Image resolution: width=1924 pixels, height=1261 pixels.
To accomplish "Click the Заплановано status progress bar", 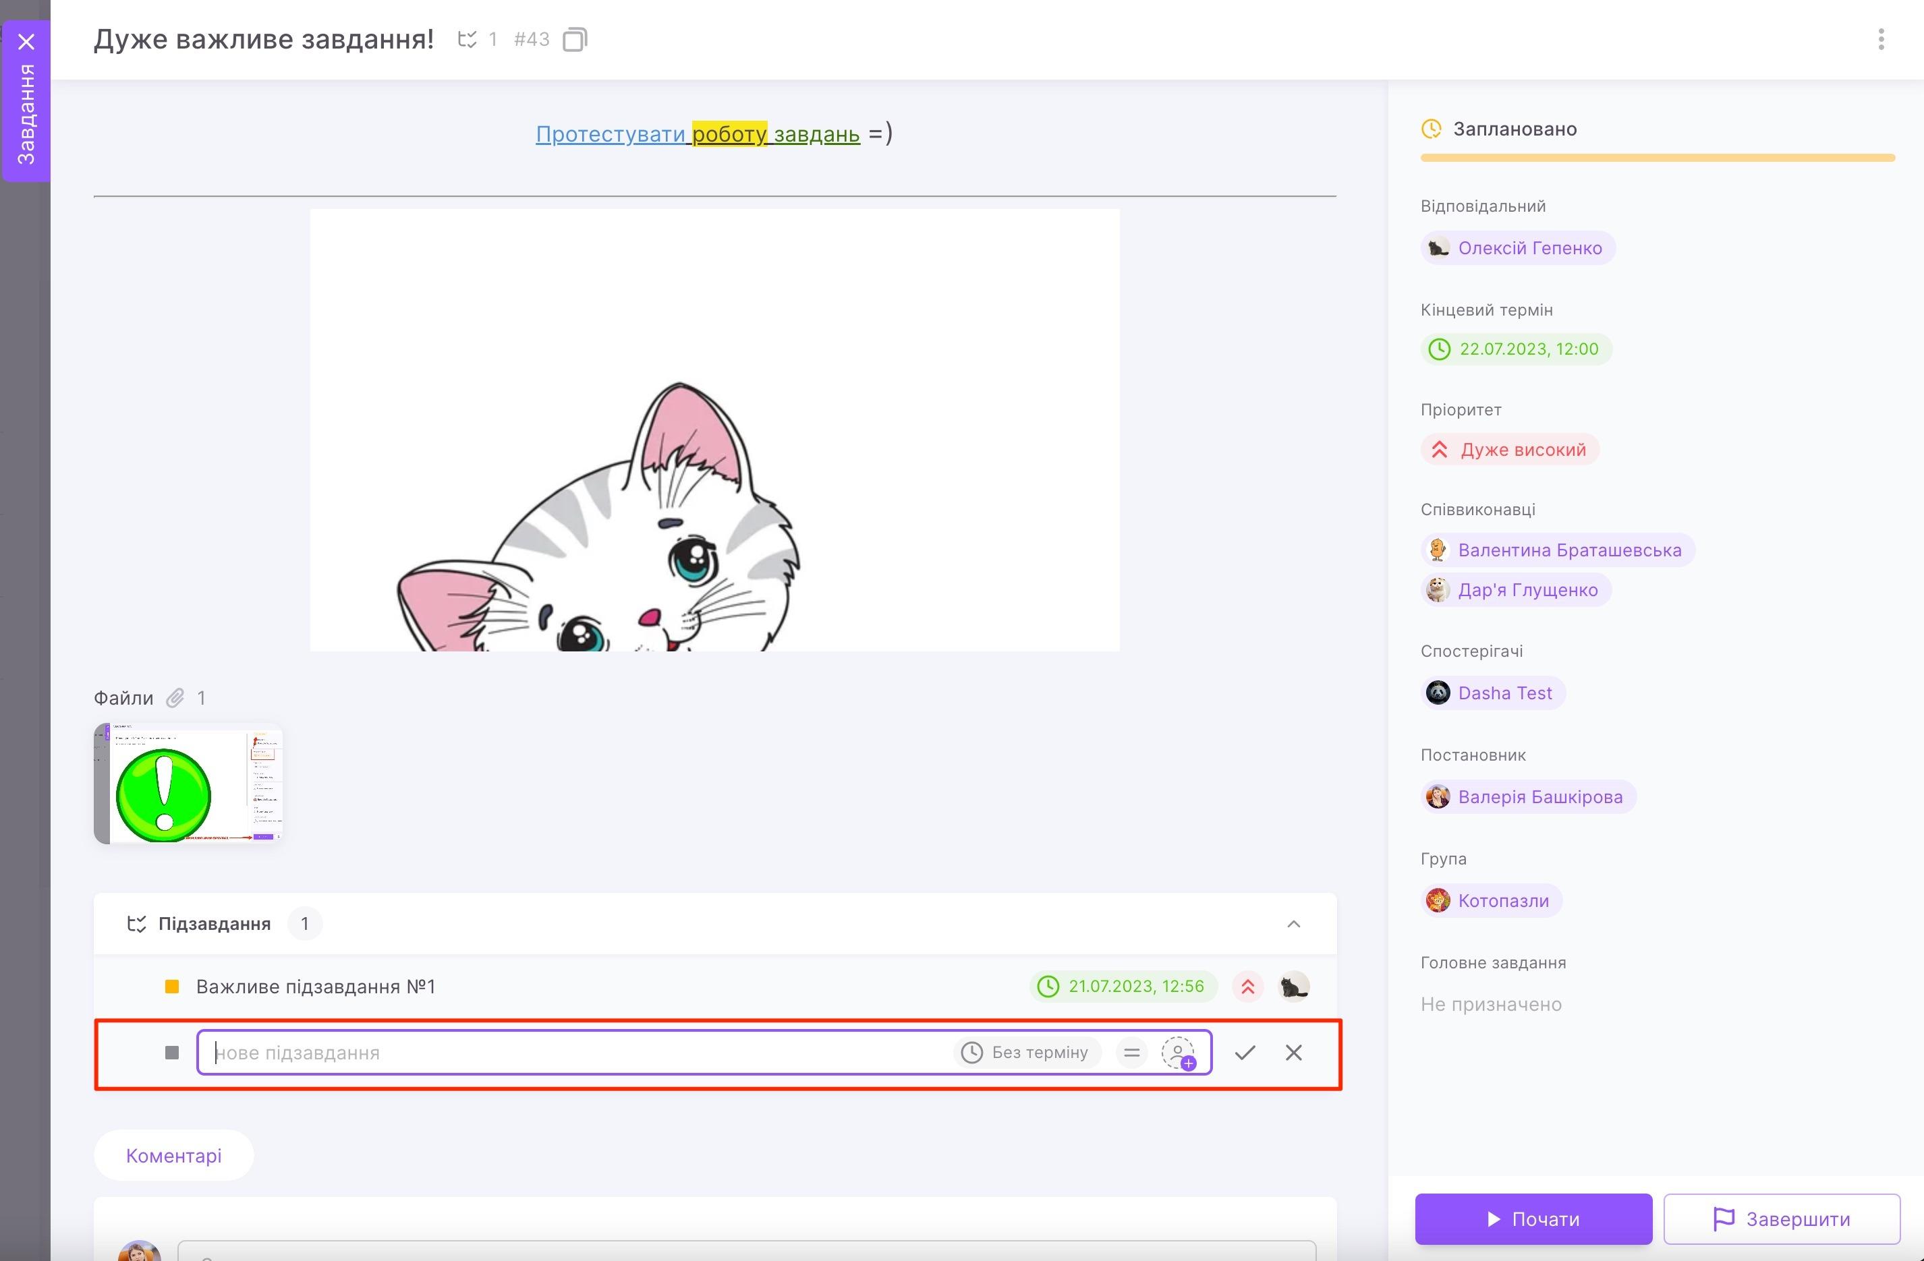I will point(1658,158).
